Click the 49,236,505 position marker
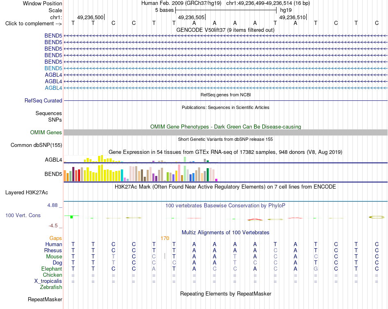 (x=192, y=17)
